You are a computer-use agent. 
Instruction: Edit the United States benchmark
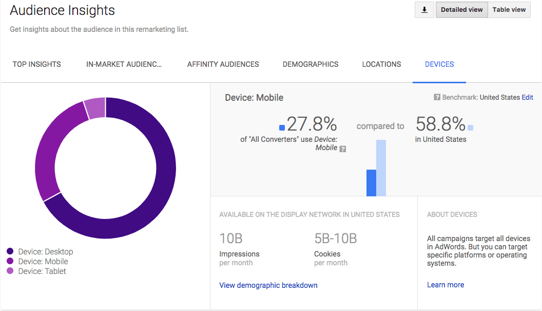[527, 97]
